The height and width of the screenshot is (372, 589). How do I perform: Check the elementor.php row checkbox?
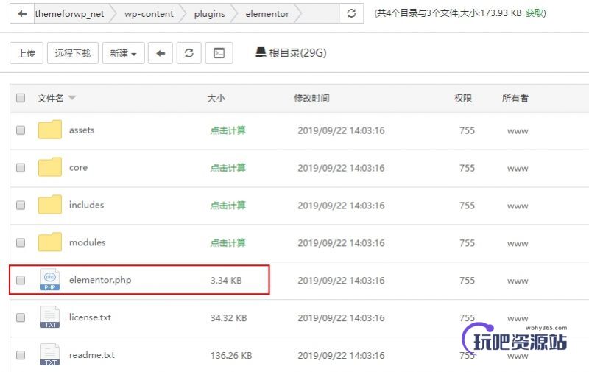(x=21, y=280)
